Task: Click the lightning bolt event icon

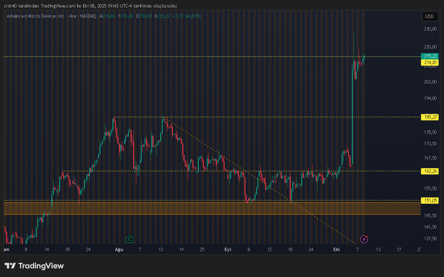Action: tap(364, 239)
